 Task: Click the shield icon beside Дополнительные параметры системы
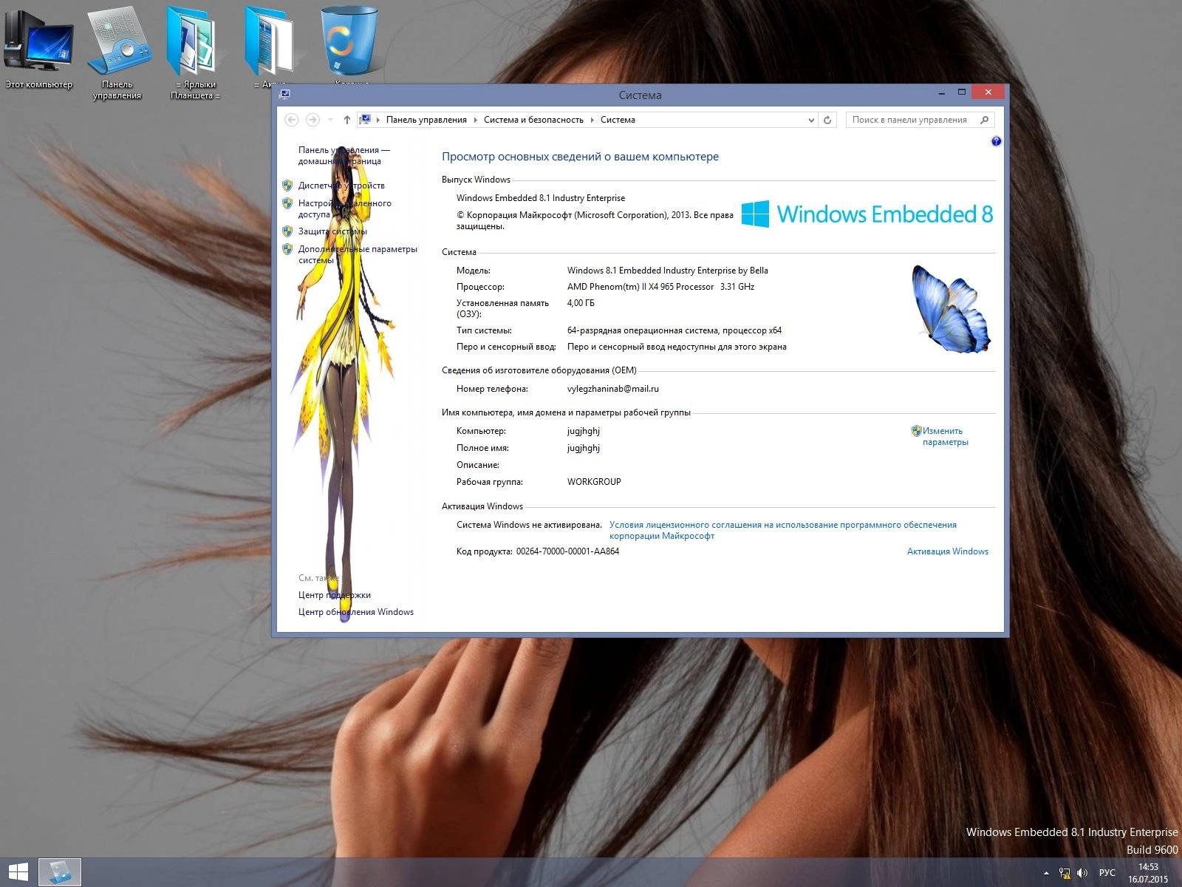[x=287, y=249]
